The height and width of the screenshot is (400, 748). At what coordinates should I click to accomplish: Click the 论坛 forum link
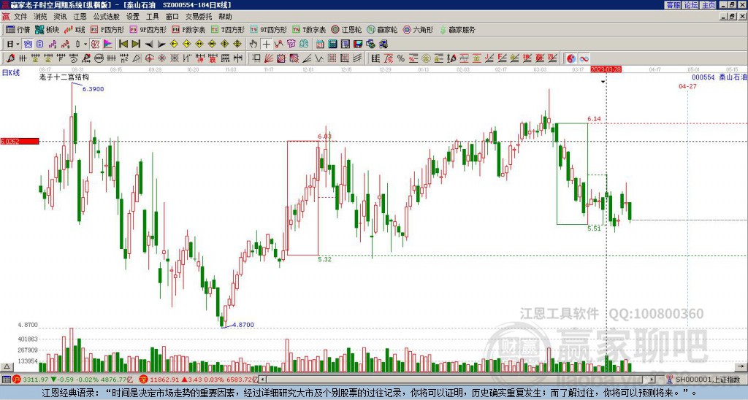click(x=691, y=5)
